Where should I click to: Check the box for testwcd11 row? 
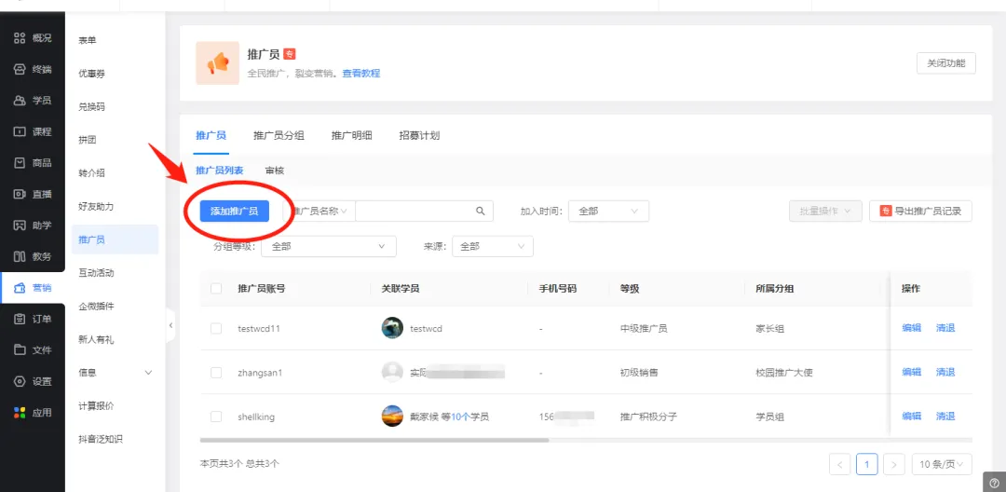coord(216,328)
